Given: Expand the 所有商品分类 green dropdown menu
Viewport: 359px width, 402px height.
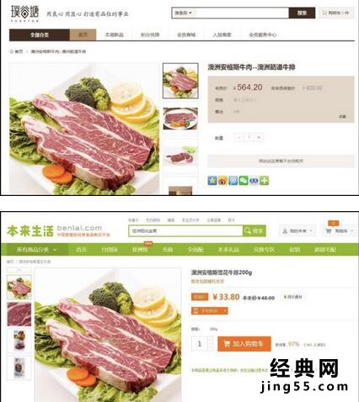Looking at the screenshot, I should tap(35, 249).
